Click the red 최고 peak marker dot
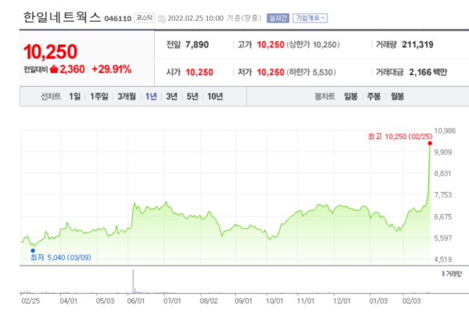 click(430, 144)
